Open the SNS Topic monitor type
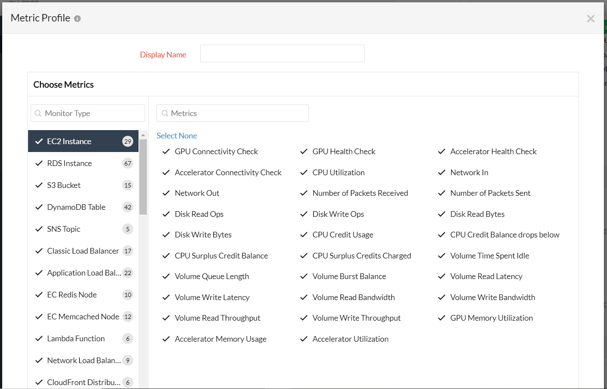Image resolution: width=607 pixels, height=389 pixels. click(64, 229)
